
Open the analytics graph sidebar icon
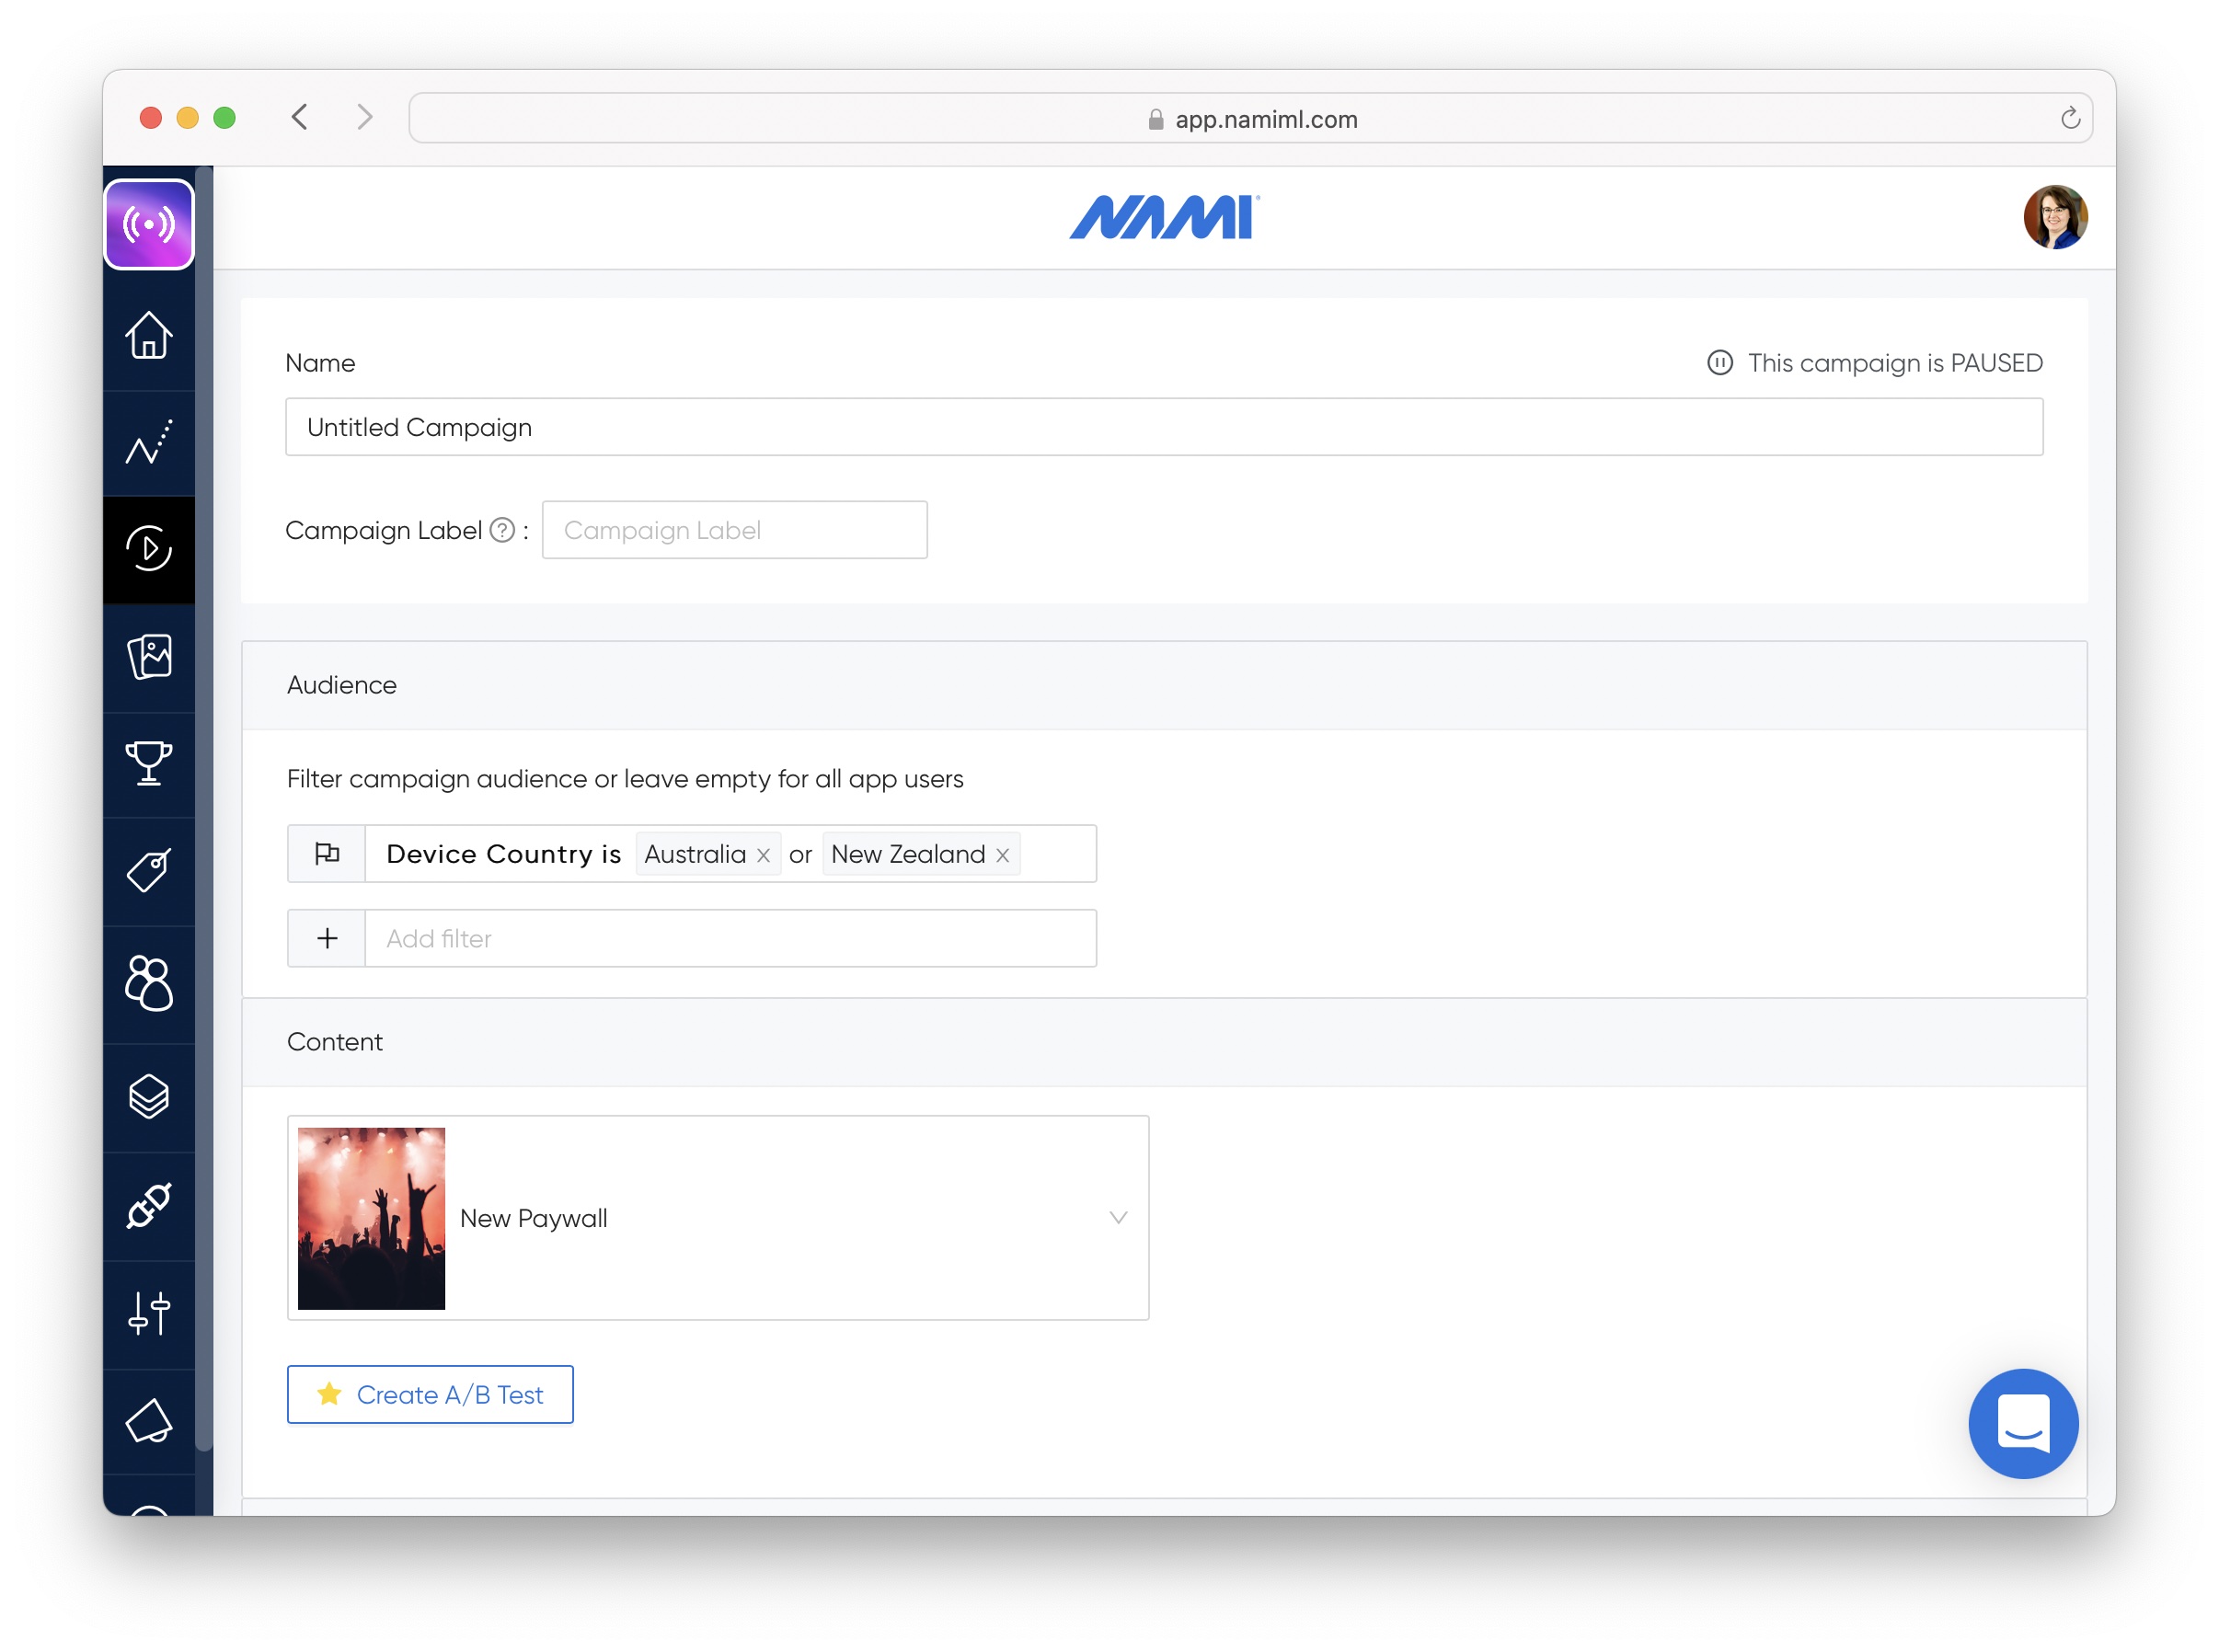pos(149,443)
